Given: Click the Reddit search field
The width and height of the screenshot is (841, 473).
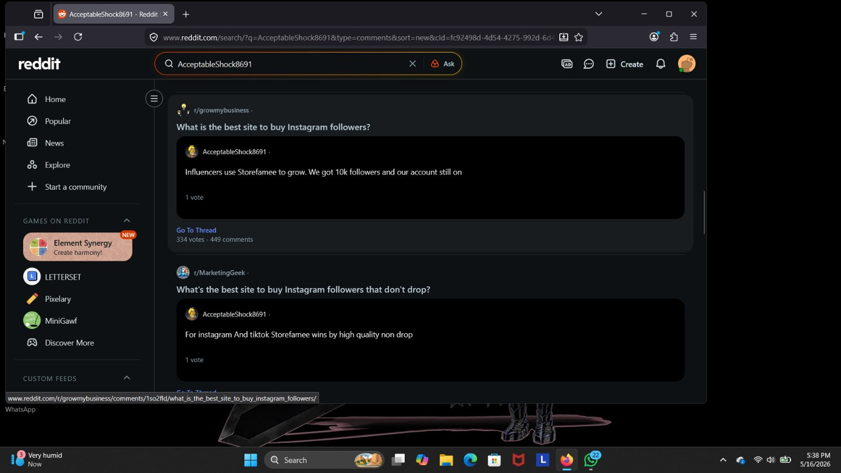Looking at the screenshot, I should (289, 64).
